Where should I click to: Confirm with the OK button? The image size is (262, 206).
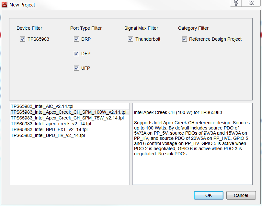click(x=209, y=195)
